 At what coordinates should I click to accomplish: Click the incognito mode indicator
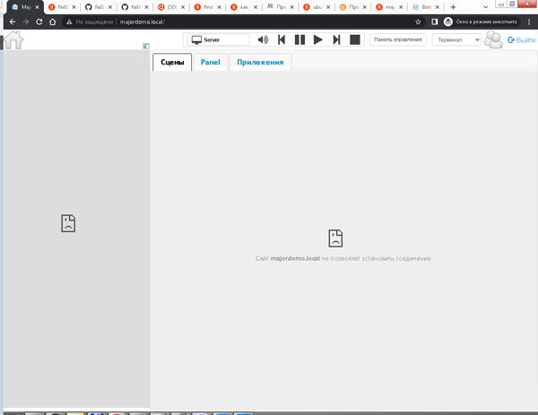click(x=482, y=22)
